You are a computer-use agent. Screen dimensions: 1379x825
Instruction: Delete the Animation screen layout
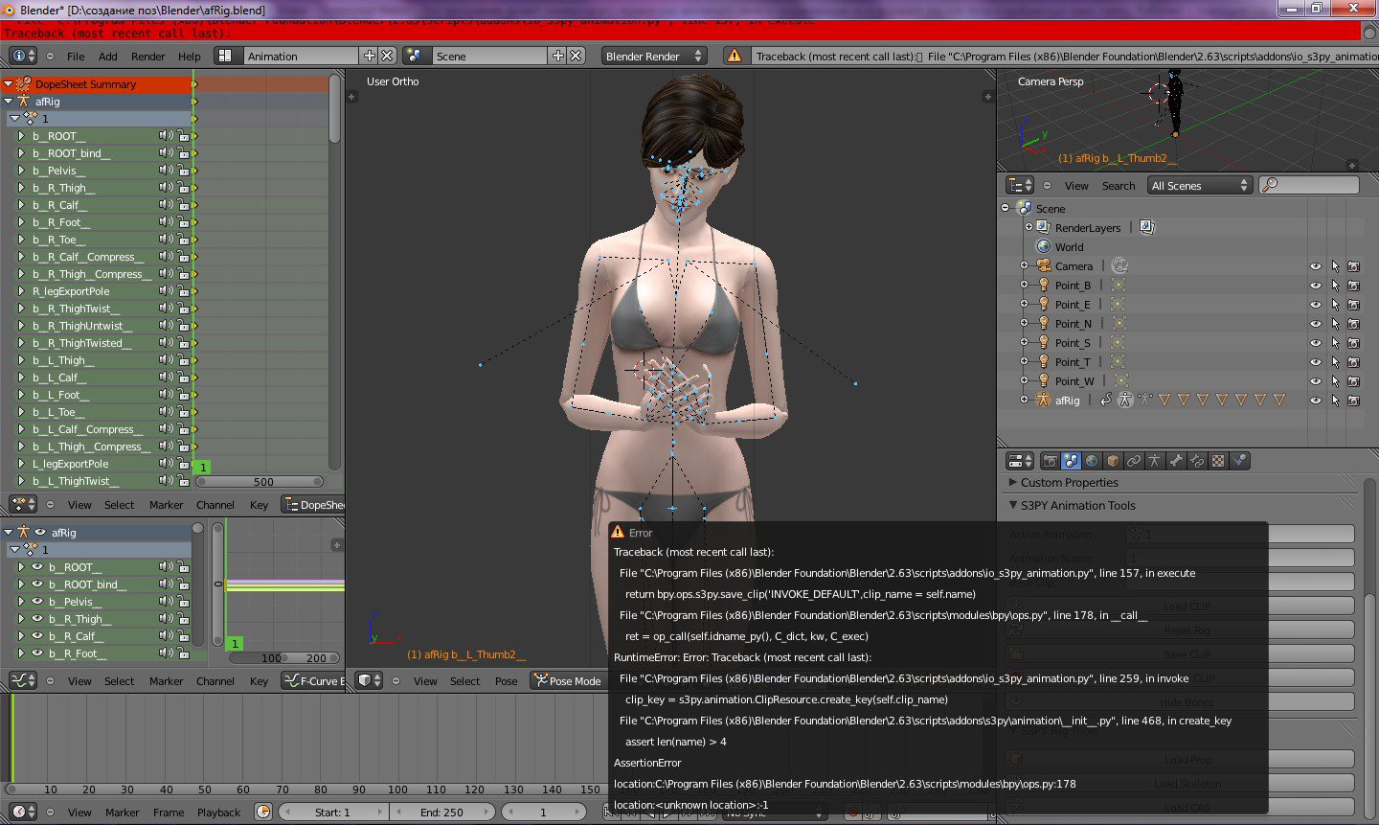(387, 56)
